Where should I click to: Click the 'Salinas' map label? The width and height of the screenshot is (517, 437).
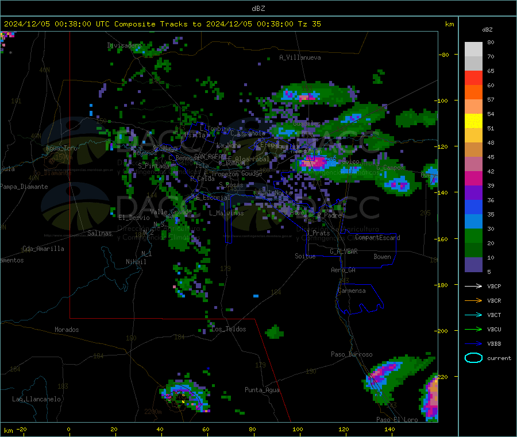pos(99,233)
